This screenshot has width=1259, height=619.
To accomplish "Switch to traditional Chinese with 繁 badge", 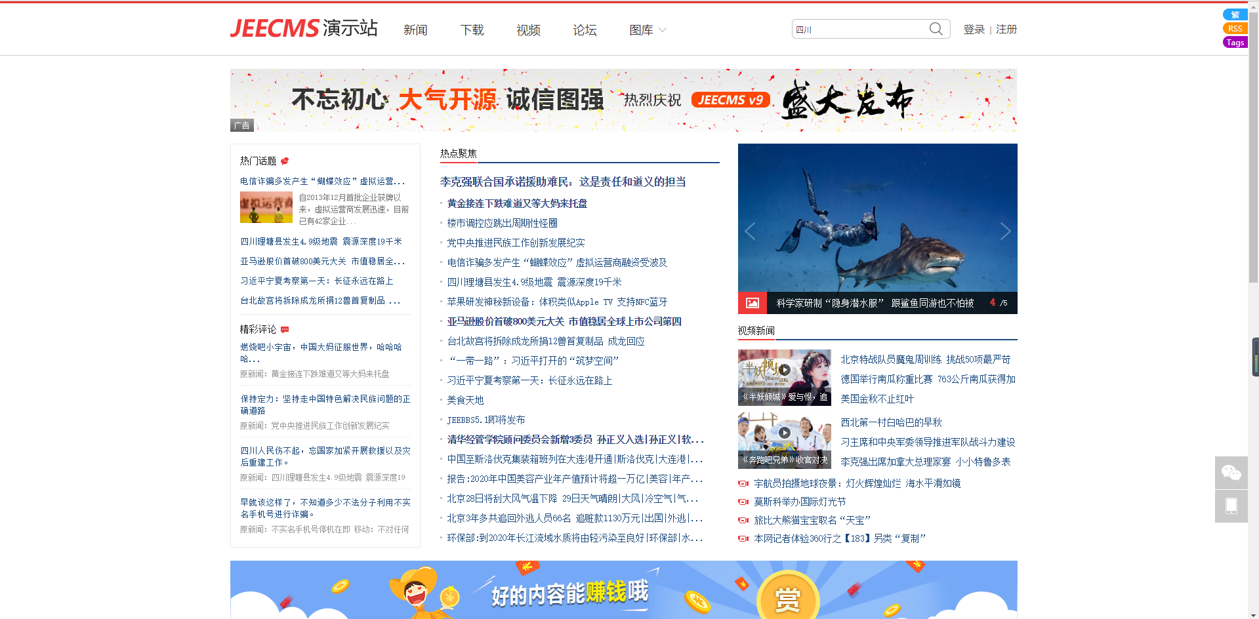I will tap(1235, 14).
